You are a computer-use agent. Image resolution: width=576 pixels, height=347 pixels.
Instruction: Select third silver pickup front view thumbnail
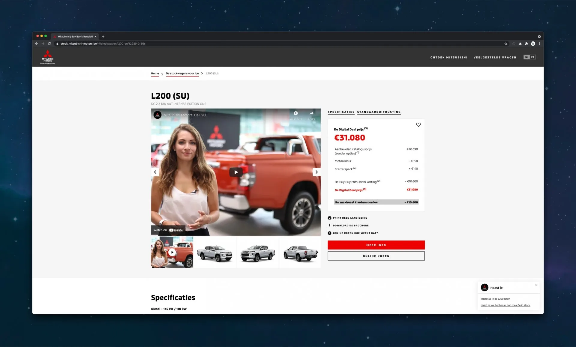click(258, 252)
